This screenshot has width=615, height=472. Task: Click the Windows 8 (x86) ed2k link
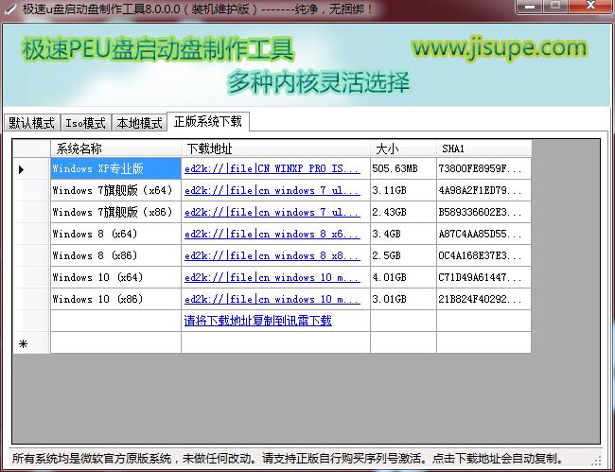pyautogui.click(x=272, y=255)
